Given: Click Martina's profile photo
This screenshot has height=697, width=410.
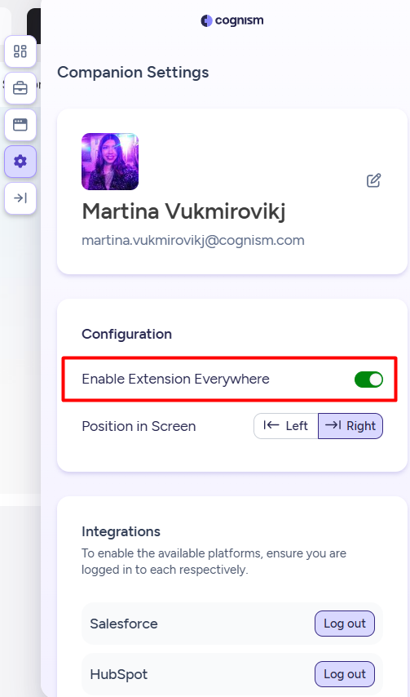Looking at the screenshot, I should click(110, 162).
